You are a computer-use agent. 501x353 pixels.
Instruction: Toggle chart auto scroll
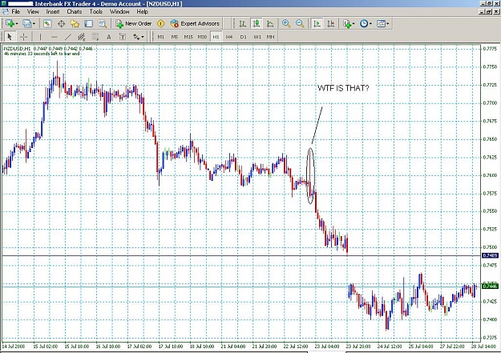click(x=317, y=24)
